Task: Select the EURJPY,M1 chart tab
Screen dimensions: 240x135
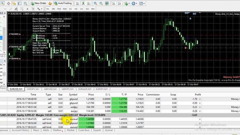Action: coord(102,89)
